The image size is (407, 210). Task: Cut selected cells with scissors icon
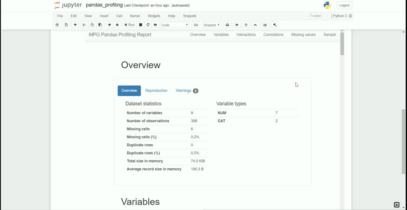point(84,25)
